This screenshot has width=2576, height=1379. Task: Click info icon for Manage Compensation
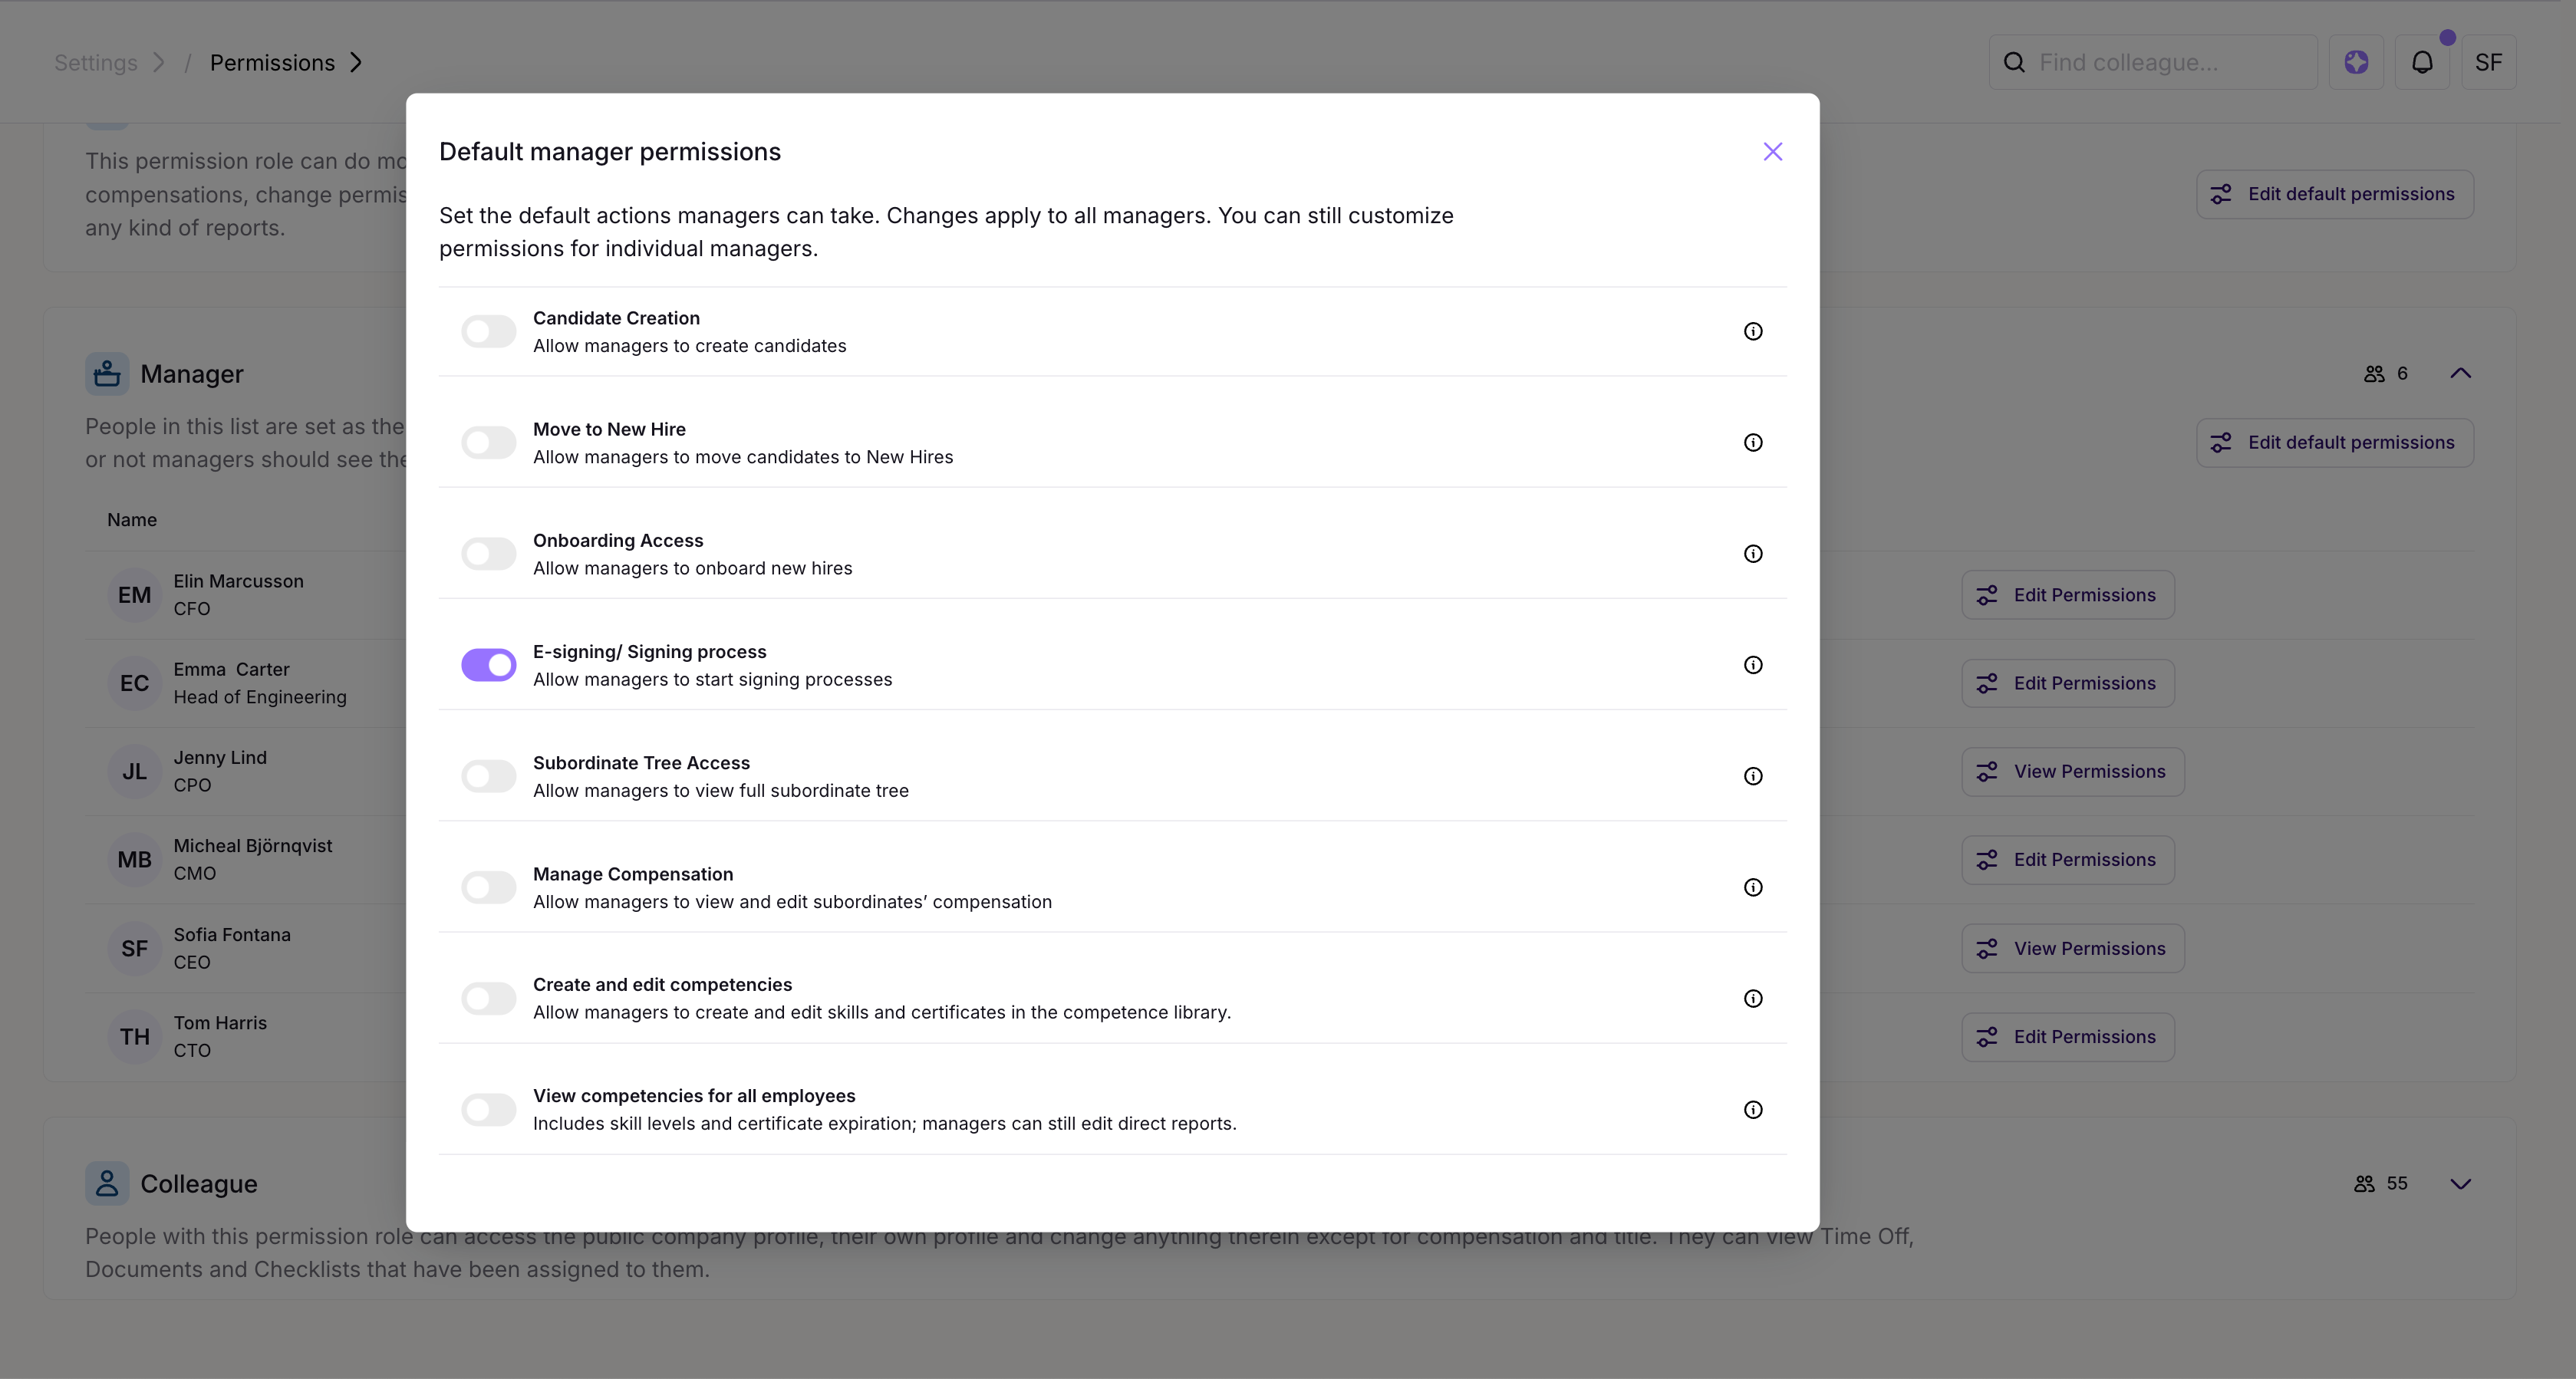[x=1752, y=887]
